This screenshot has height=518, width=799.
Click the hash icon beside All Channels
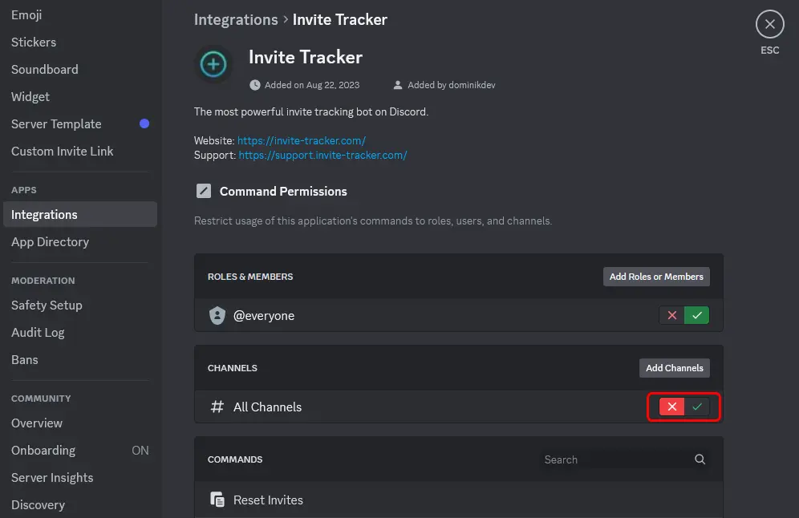pos(217,407)
